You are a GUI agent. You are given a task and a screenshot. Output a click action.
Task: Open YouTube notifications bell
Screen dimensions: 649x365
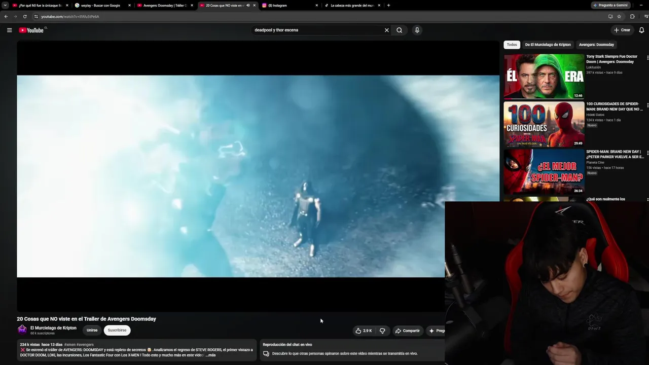(641, 30)
